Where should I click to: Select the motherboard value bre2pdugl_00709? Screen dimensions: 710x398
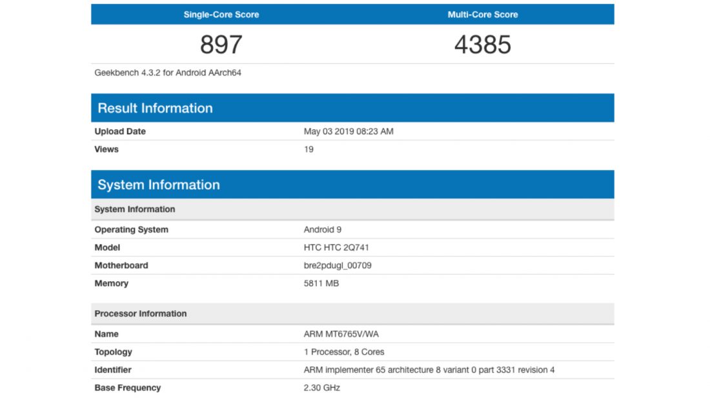coord(337,266)
